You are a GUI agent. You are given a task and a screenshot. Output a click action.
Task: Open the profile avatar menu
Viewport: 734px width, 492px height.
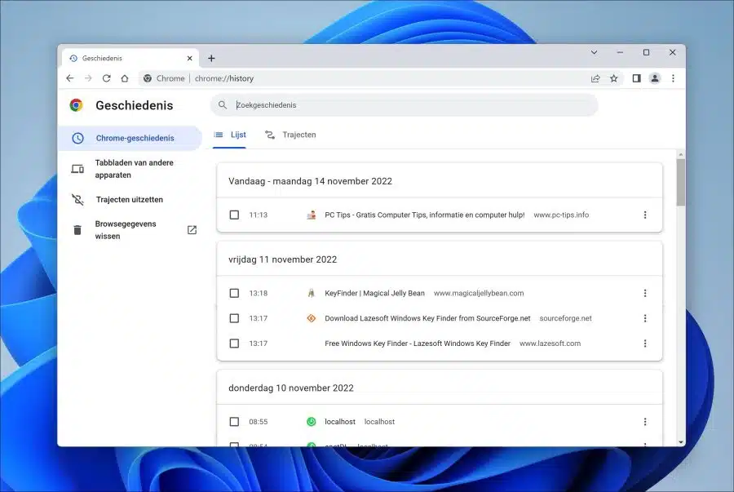point(655,78)
